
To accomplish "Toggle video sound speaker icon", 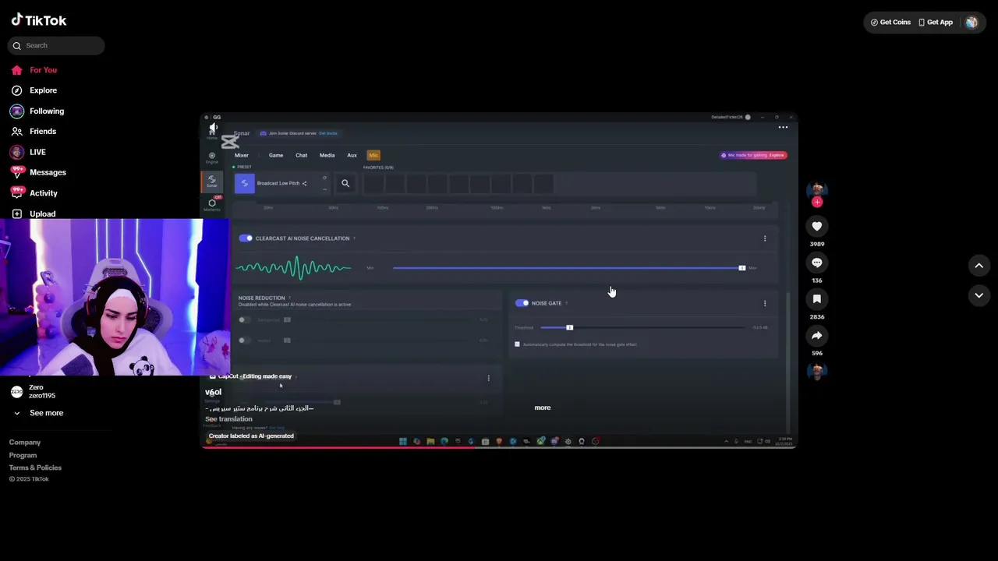I will pyautogui.click(x=213, y=127).
